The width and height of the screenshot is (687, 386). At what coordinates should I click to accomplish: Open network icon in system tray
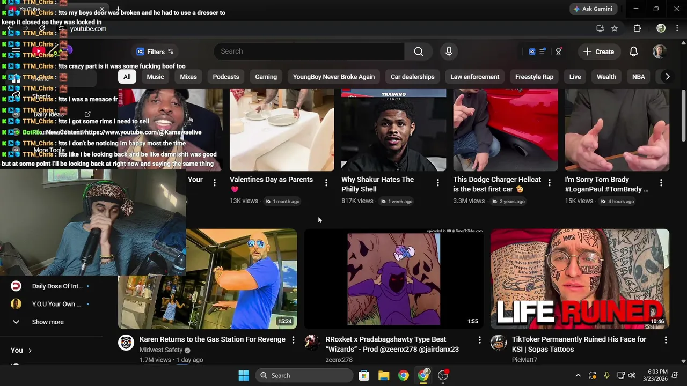620,375
